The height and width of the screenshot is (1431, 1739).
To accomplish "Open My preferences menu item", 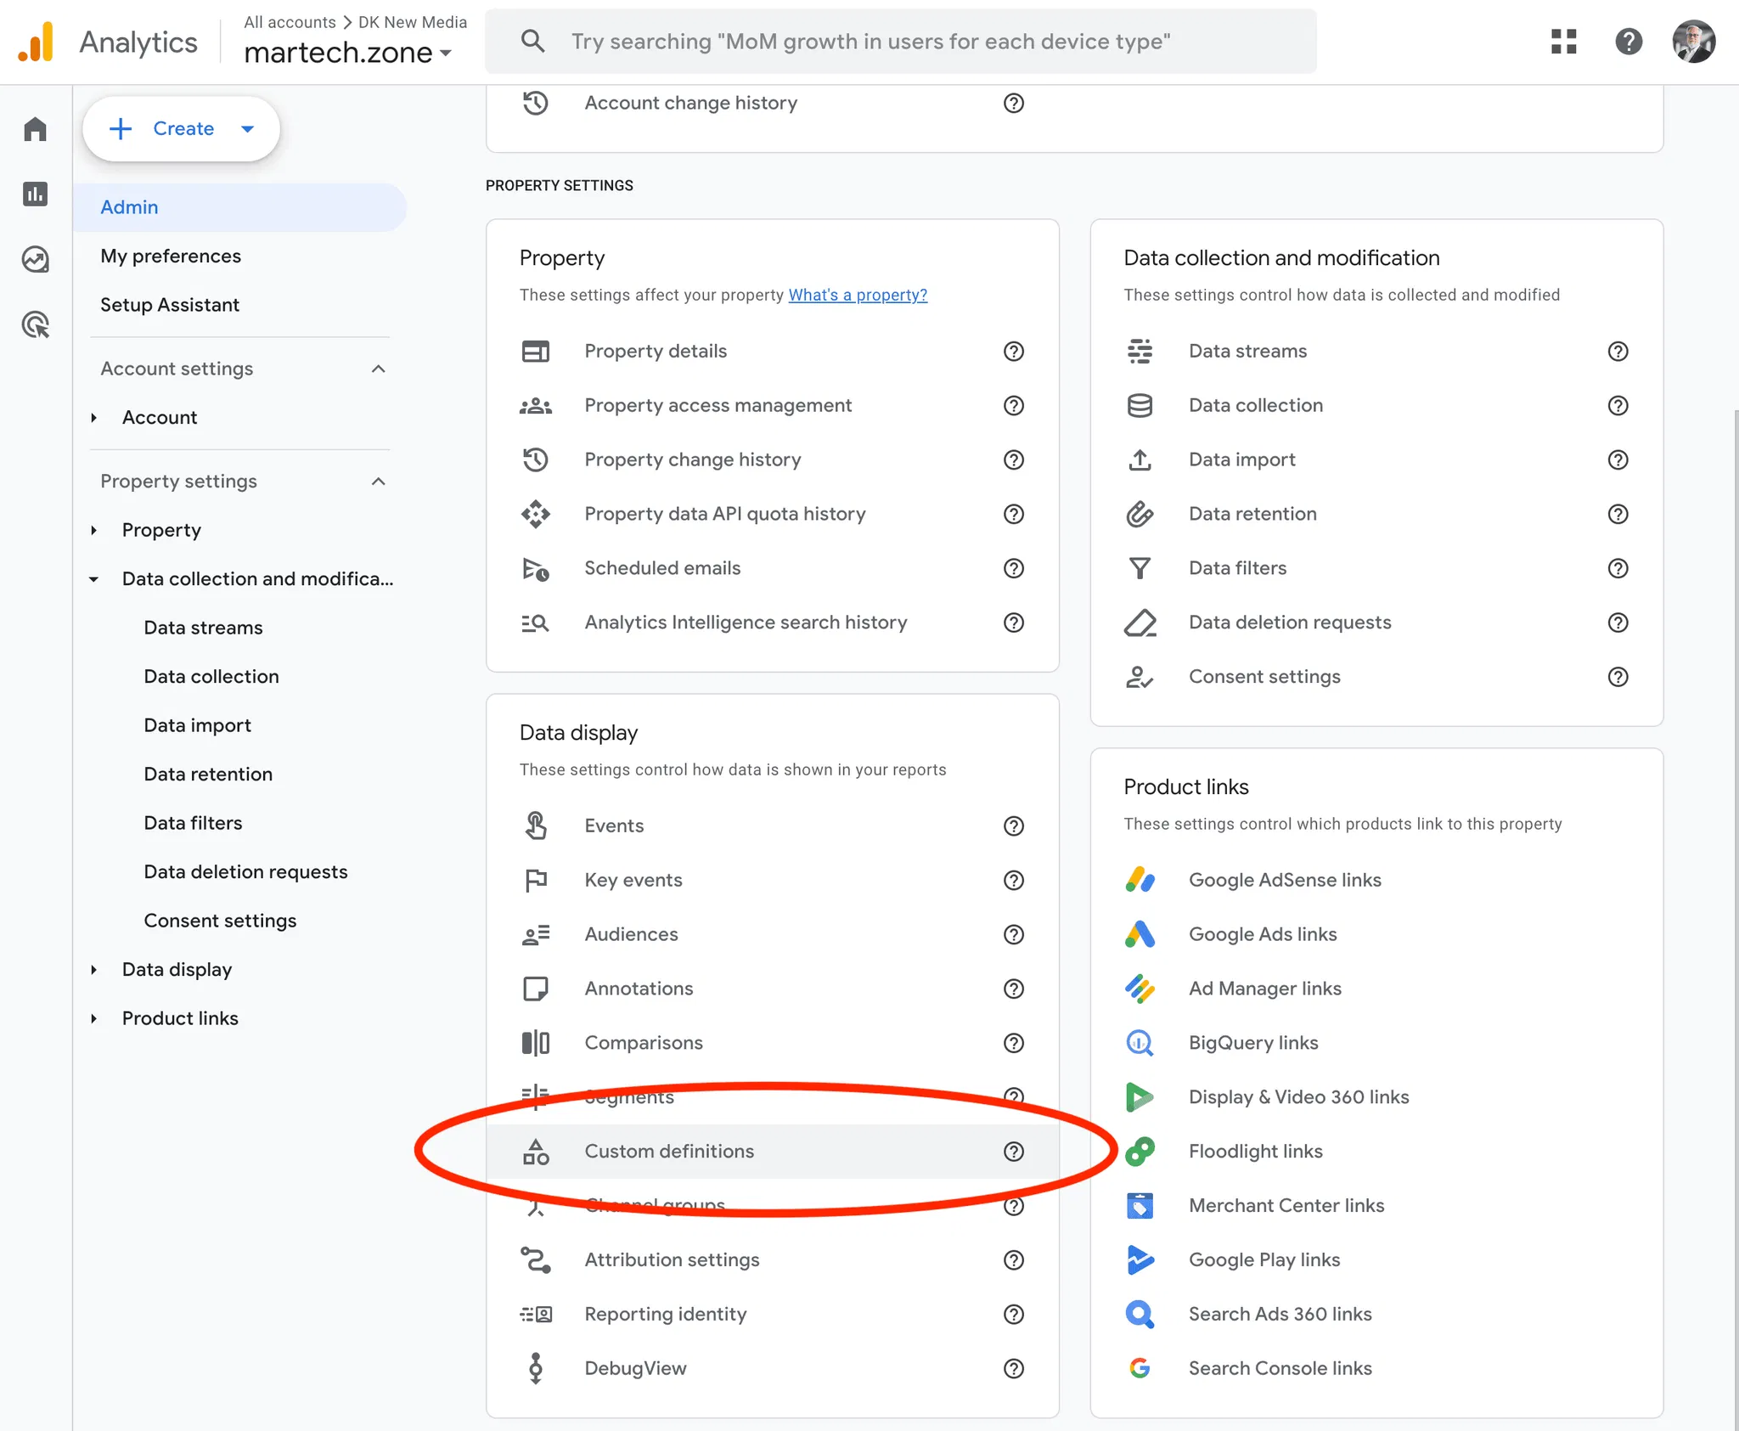I will [171, 256].
